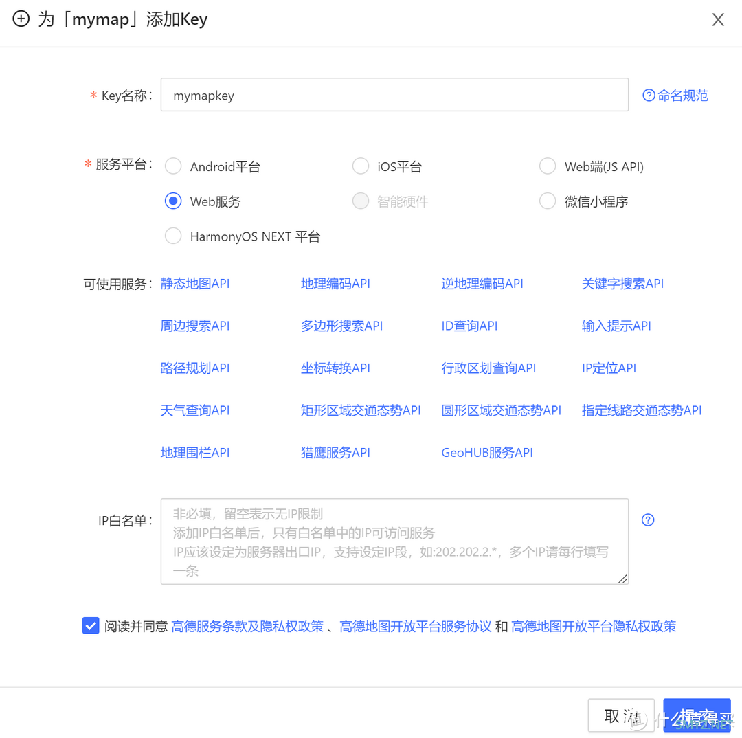Select the Android平台 radio button

coord(173,166)
